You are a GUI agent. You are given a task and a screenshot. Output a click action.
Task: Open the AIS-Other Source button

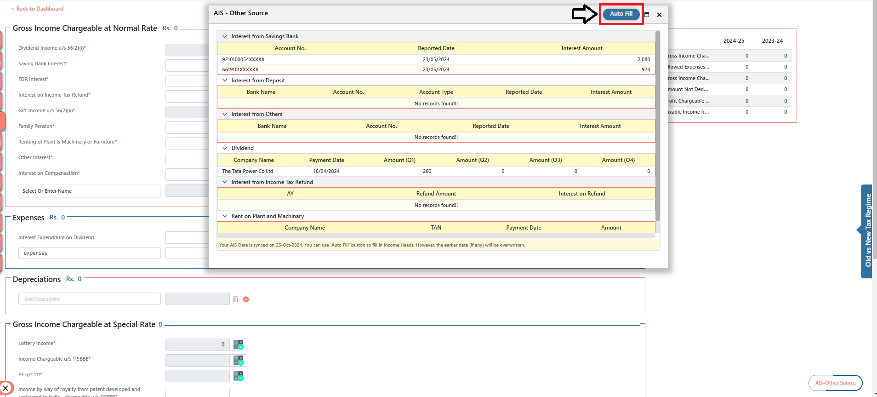[x=835, y=383]
